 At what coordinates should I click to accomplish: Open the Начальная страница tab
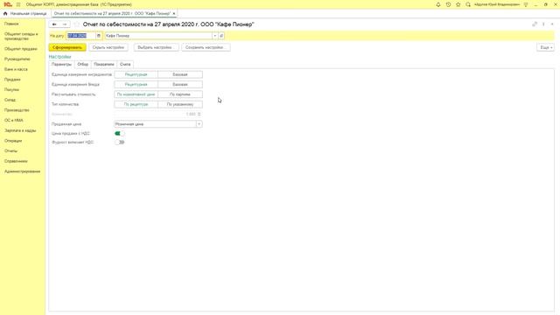click(x=25, y=14)
